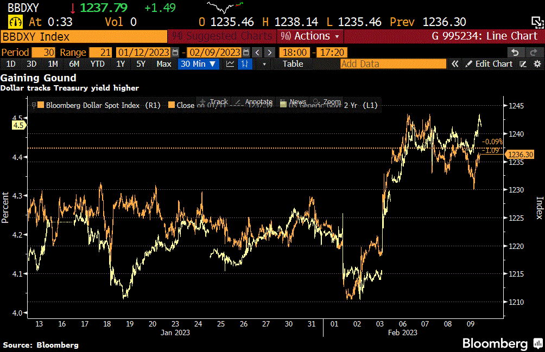Select the 1Y time range tab
Image resolution: width=545 pixels, height=352 pixels.
[121, 64]
